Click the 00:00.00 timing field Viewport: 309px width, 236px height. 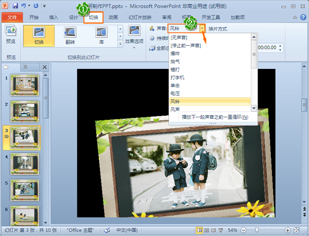pyautogui.click(x=267, y=48)
